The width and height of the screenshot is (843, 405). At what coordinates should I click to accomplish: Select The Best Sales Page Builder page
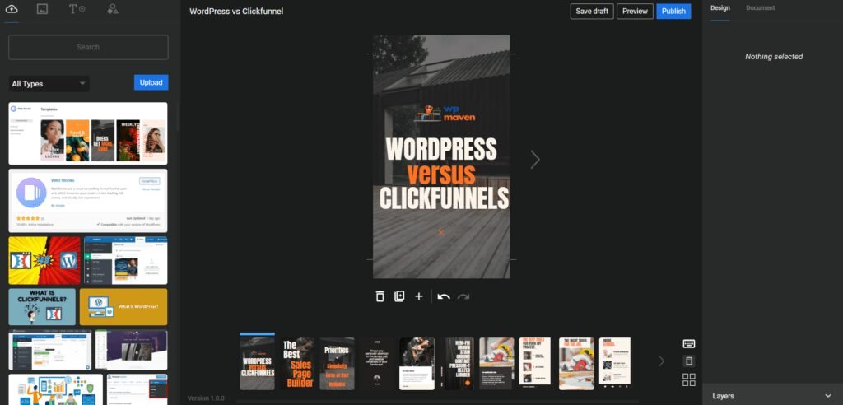coord(297,364)
